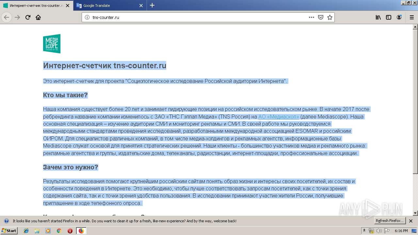The image size is (418, 235).
Task: Open the network tray icon
Action: coord(371,231)
